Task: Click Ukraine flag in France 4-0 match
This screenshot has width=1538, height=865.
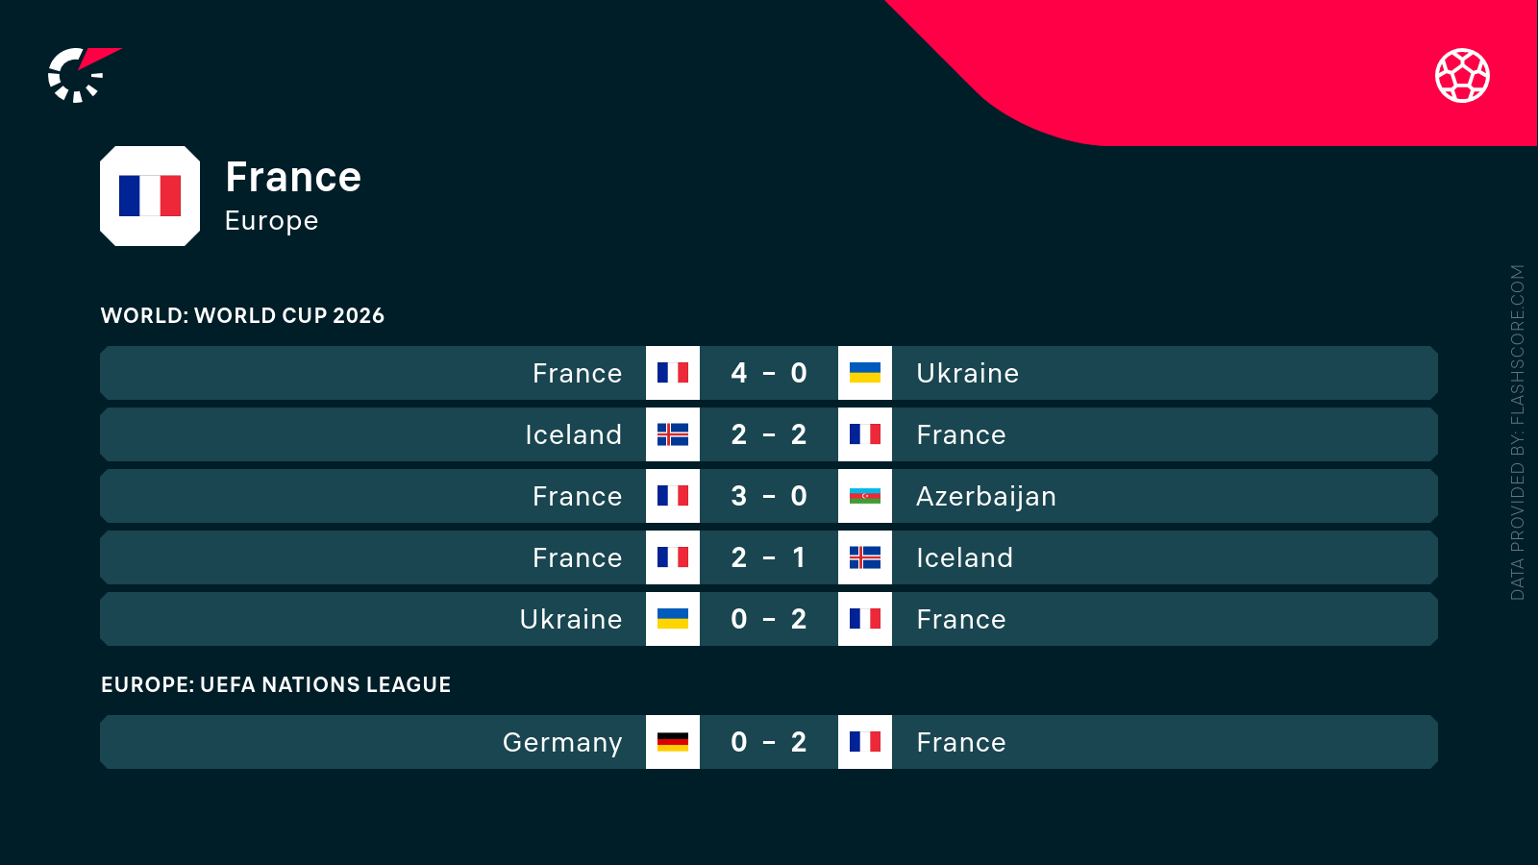Action: (x=865, y=373)
